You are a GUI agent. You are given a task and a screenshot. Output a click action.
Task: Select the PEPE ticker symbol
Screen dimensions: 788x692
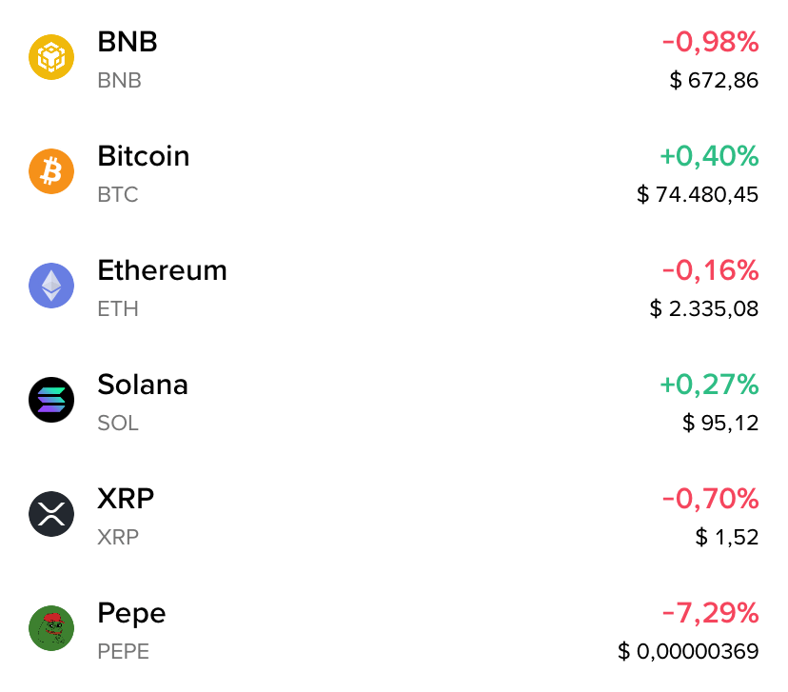click(124, 651)
